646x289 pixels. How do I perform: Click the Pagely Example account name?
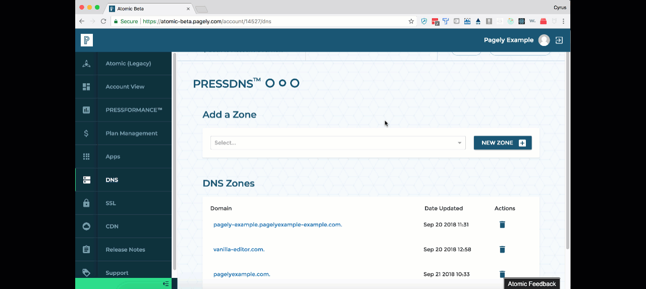509,40
